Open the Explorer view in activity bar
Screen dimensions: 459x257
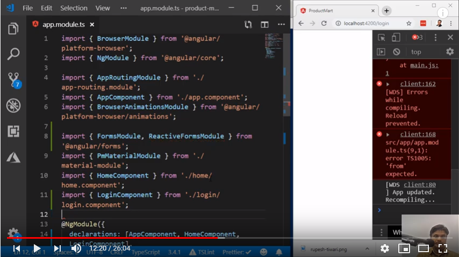tap(13, 28)
